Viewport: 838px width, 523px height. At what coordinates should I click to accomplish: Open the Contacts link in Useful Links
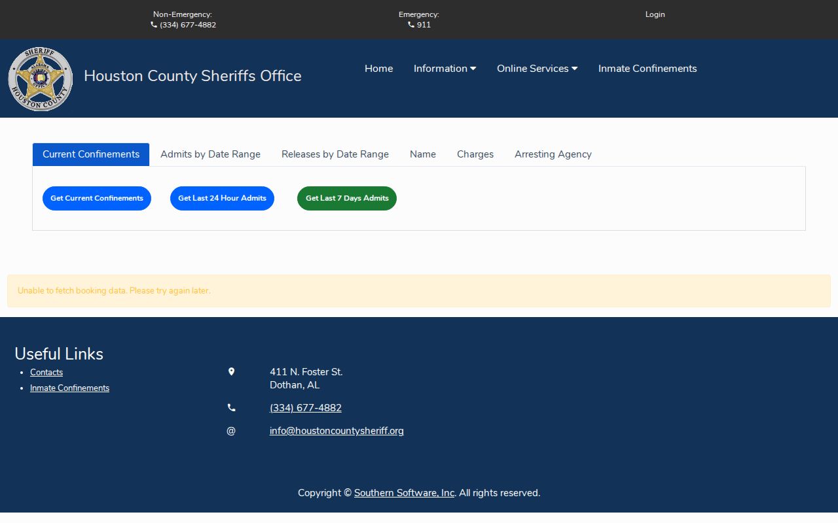[x=46, y=373]
